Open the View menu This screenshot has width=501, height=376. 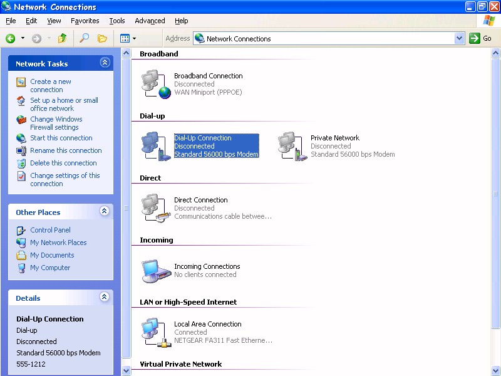pos(54,21)
